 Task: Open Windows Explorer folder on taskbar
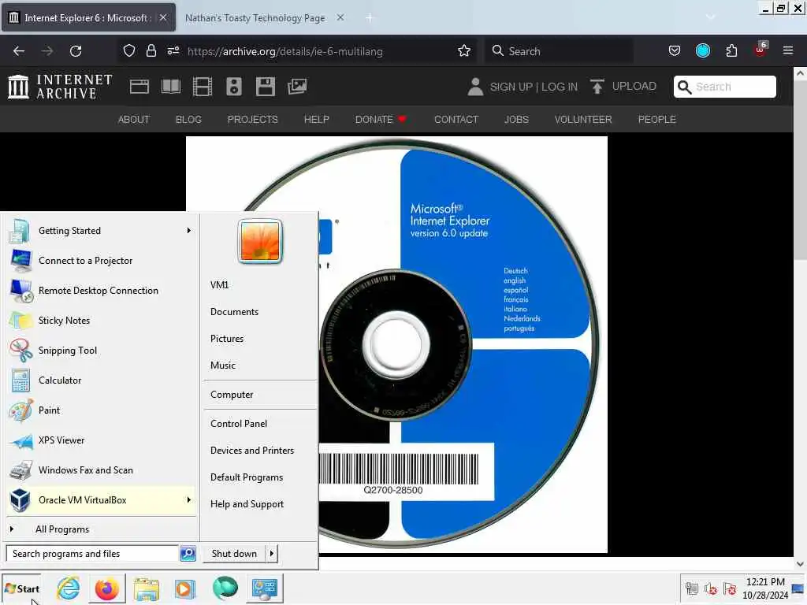pyautogui.click(x=146, y=588)
